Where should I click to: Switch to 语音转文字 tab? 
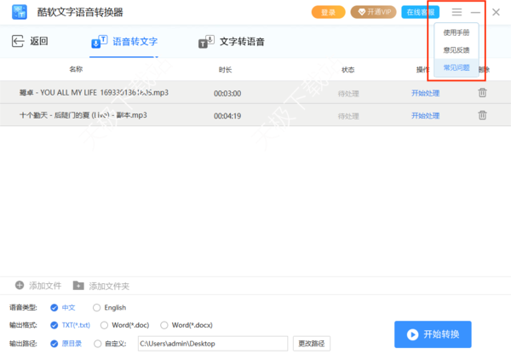pos(124,42)
